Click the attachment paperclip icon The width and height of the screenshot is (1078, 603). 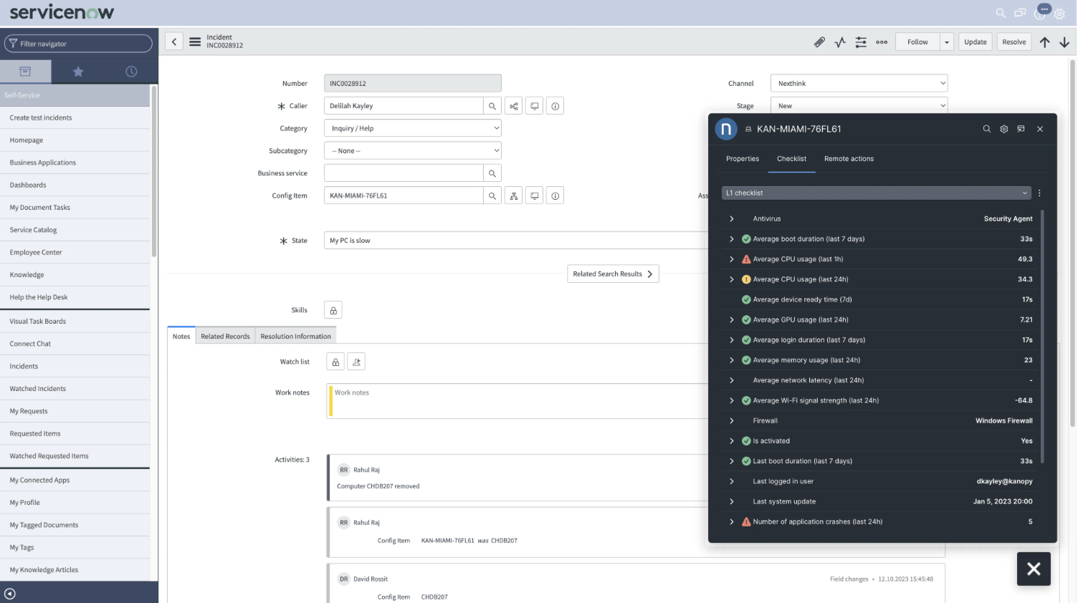819,42
